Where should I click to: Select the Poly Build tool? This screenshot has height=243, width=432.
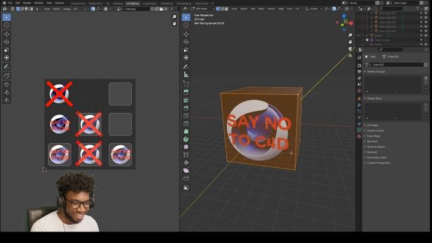186,132
